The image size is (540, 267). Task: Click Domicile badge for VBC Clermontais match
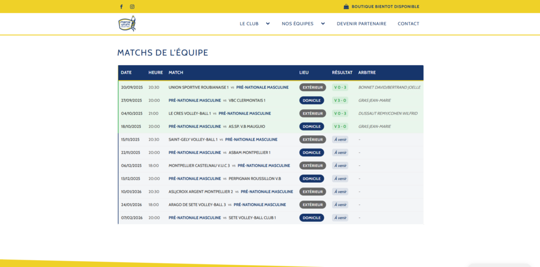[312, 101]
